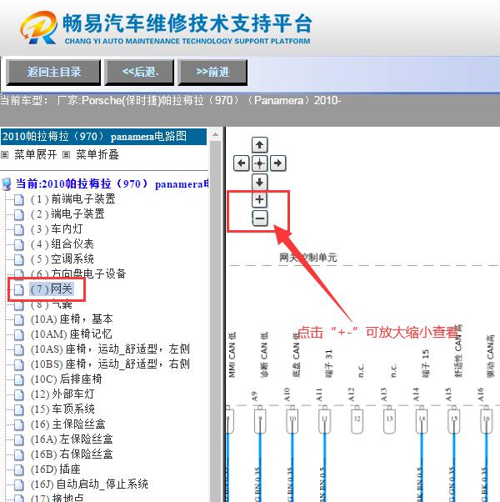Viewport: 500px width, 502px height.
Task: Click the MMI CAN 低 signal label
Action: coord(232,354)
